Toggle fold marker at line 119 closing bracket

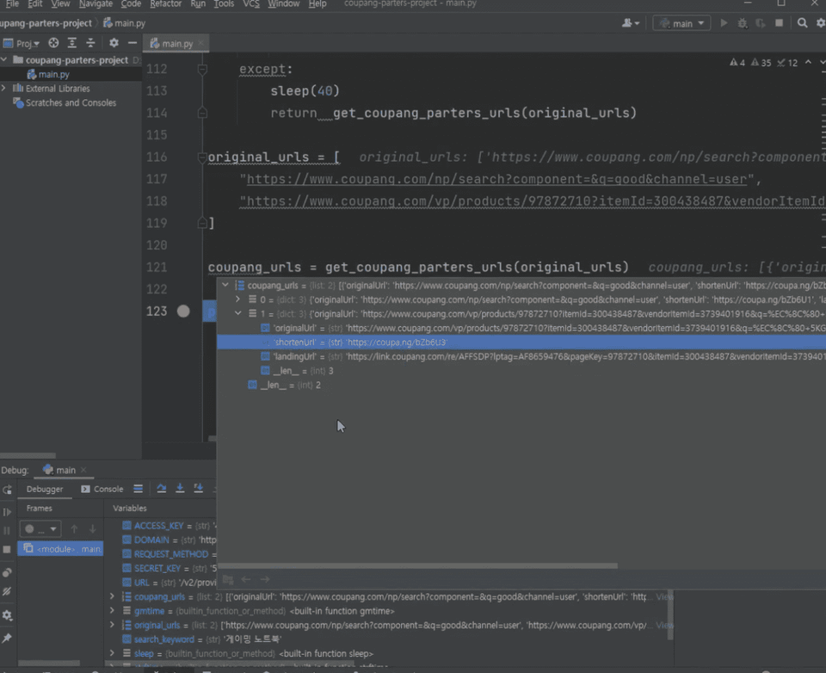click(x=202, y=223)
